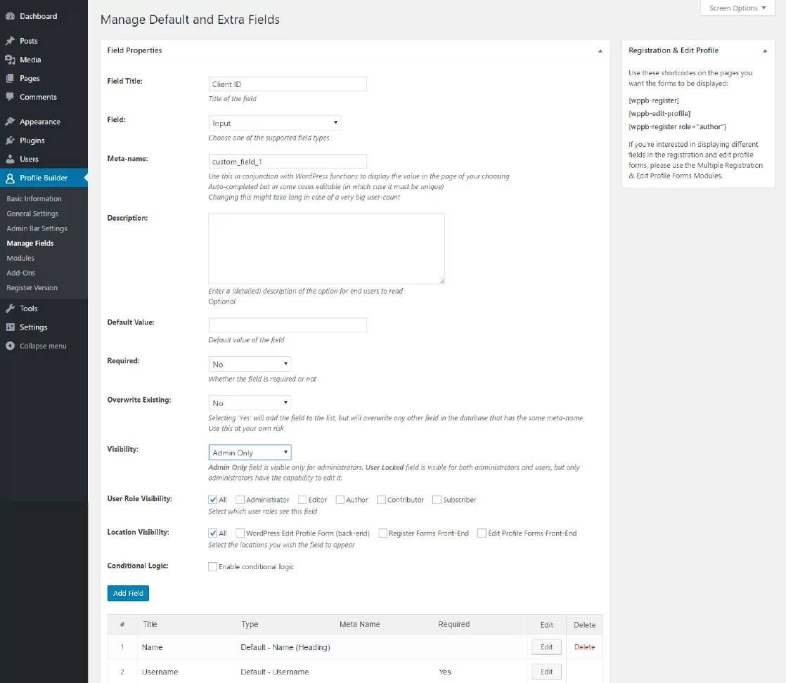Click the Pages icon in sidebar
Viewport: 786px width, 683px height.
(10, 78)
